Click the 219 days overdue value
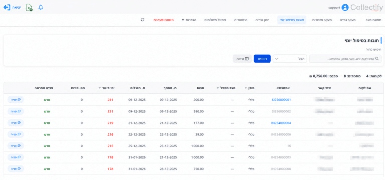The image size is (385, 180). pyautogui.click(x=110, y=123)
